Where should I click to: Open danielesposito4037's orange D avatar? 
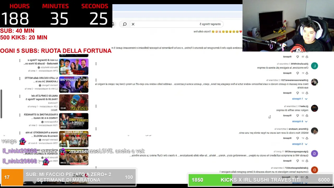pos(314,170)
